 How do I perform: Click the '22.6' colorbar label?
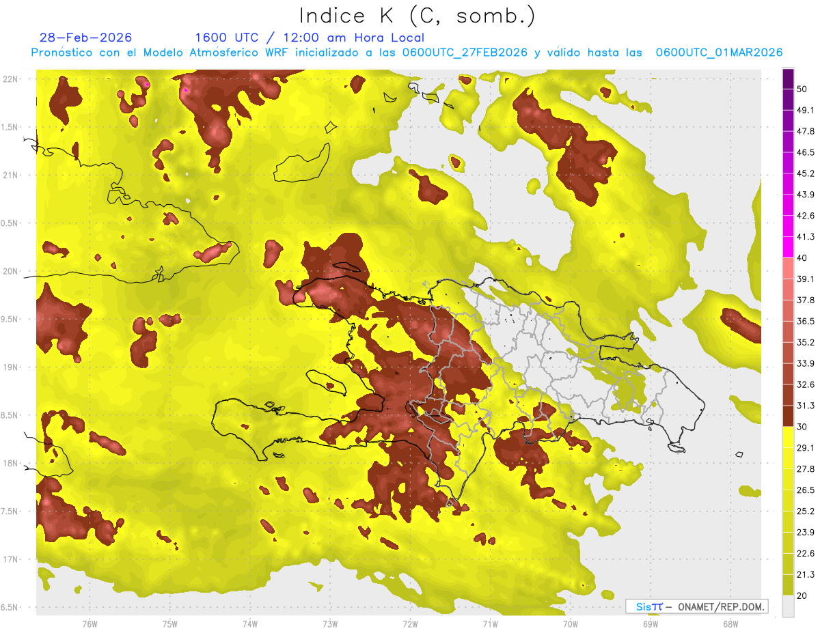(x=806, y=554)
